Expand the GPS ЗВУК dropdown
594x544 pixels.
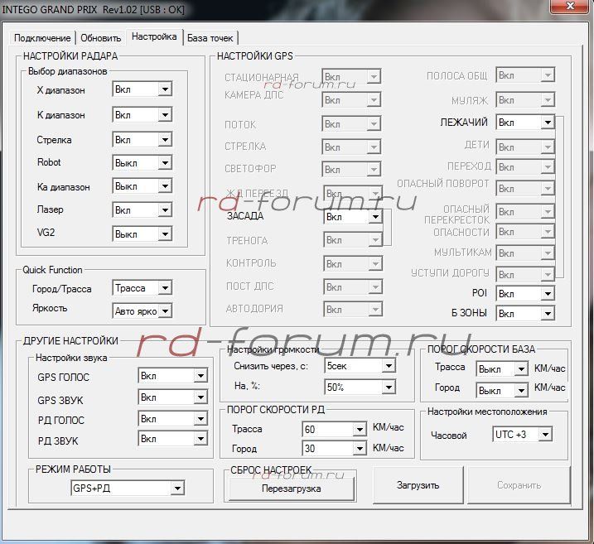coord(173,397)
